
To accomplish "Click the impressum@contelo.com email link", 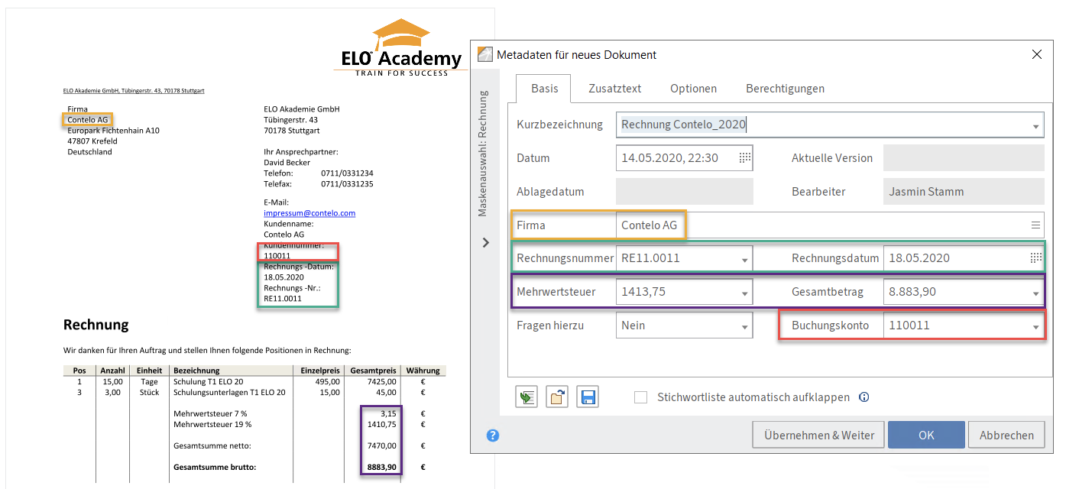I will [x=309, y=213].
